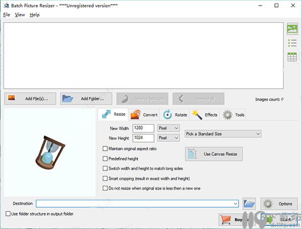Click Remove Selected button
Viewport: 302px width, 229px height.
pos(142,99)
